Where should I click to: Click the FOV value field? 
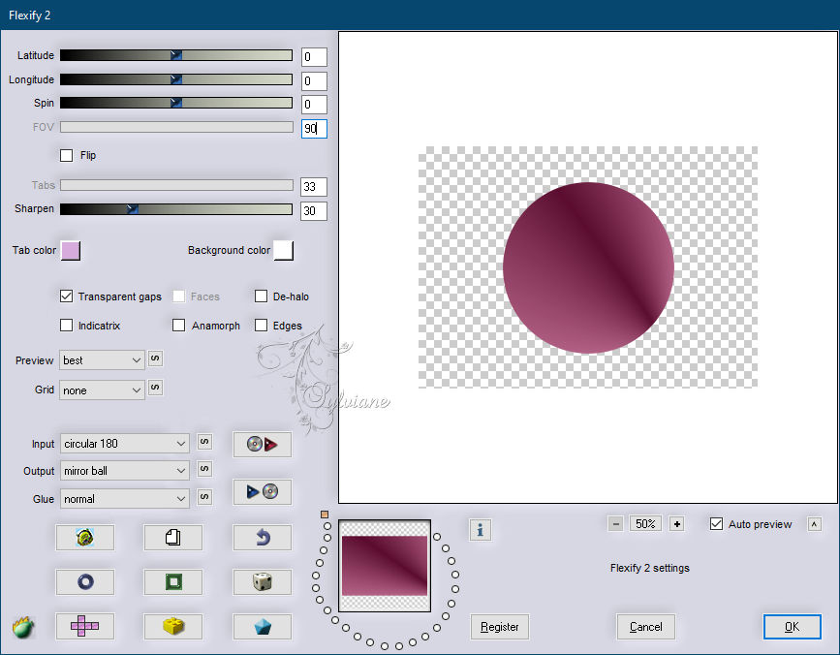314,129
